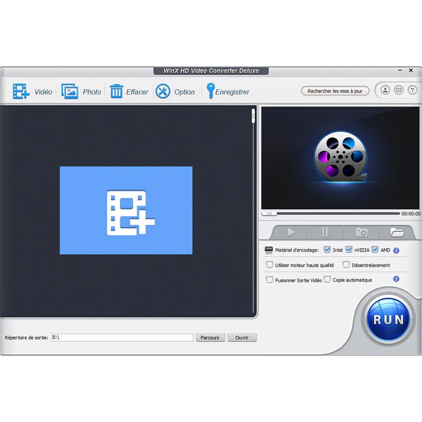Open the snapshot folder icon
The width and height of the screenshot is (422, 422).
pos(397,232)
